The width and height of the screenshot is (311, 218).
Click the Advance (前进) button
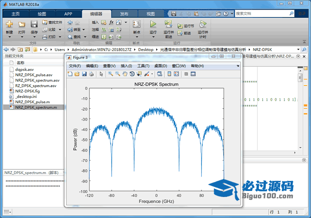[x=184, y=34]
